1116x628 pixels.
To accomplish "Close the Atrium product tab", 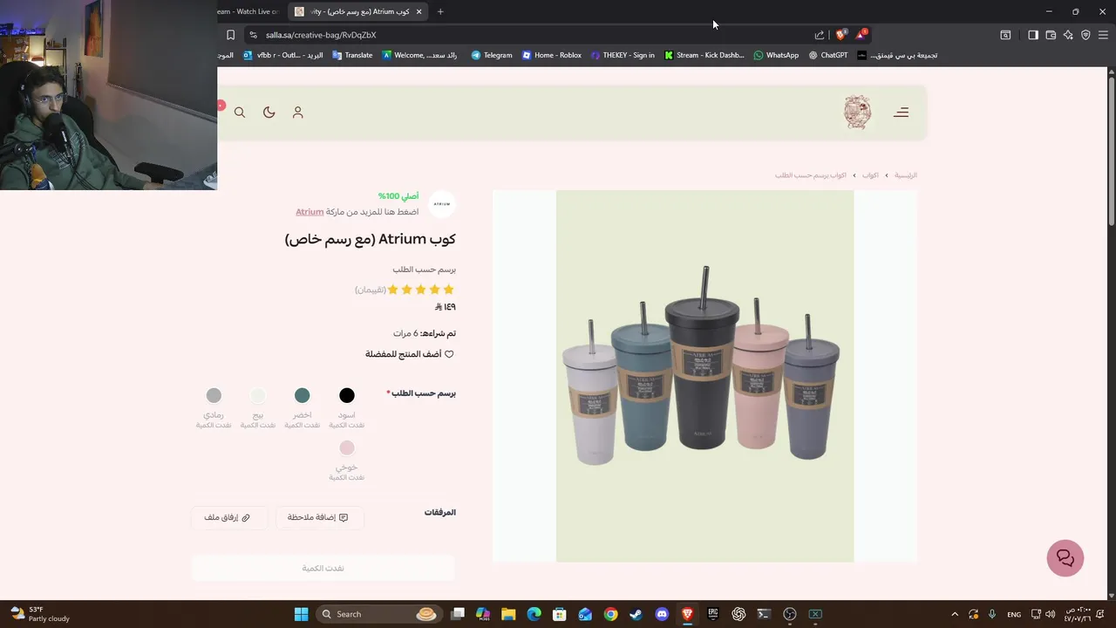I will pyautogui.click(x=418, y=11).
